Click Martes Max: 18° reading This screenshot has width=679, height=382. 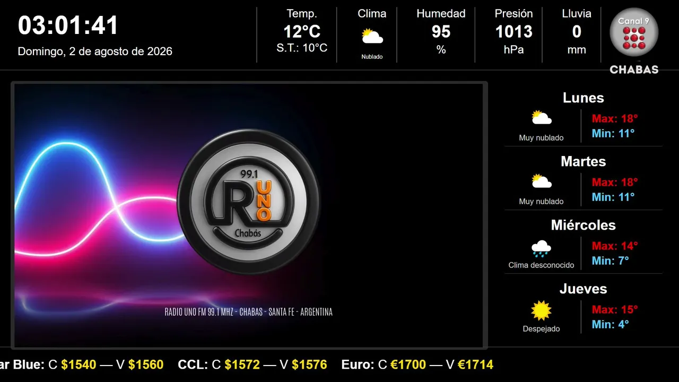(615, 182)
